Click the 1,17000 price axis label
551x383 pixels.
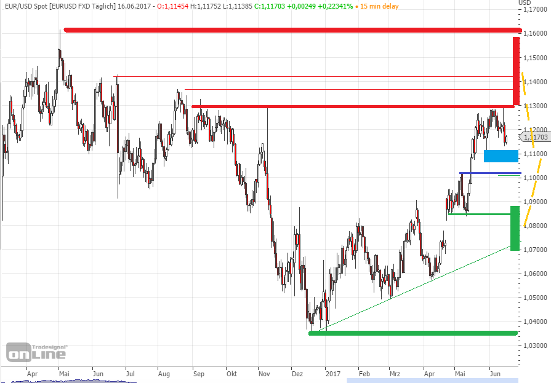pos(535,9)
